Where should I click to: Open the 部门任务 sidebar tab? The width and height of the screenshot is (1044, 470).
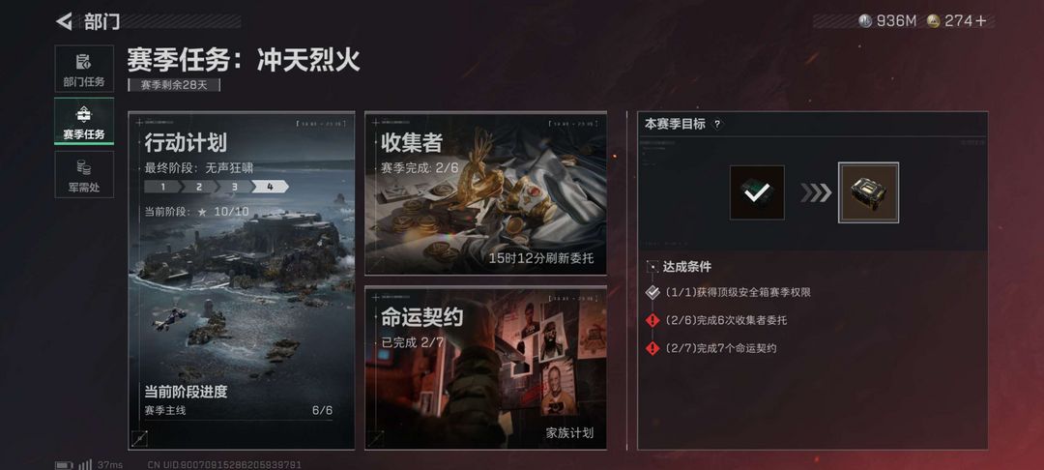click(x=84, y=69)
